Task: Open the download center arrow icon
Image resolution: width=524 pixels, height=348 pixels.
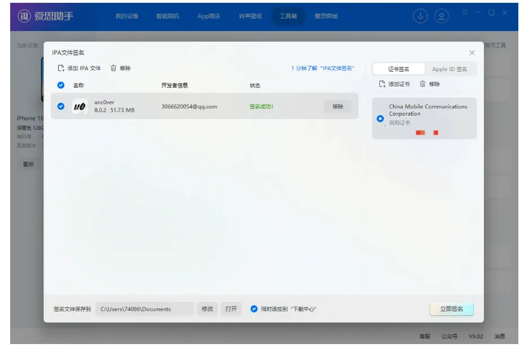Action: coord(420,16)
